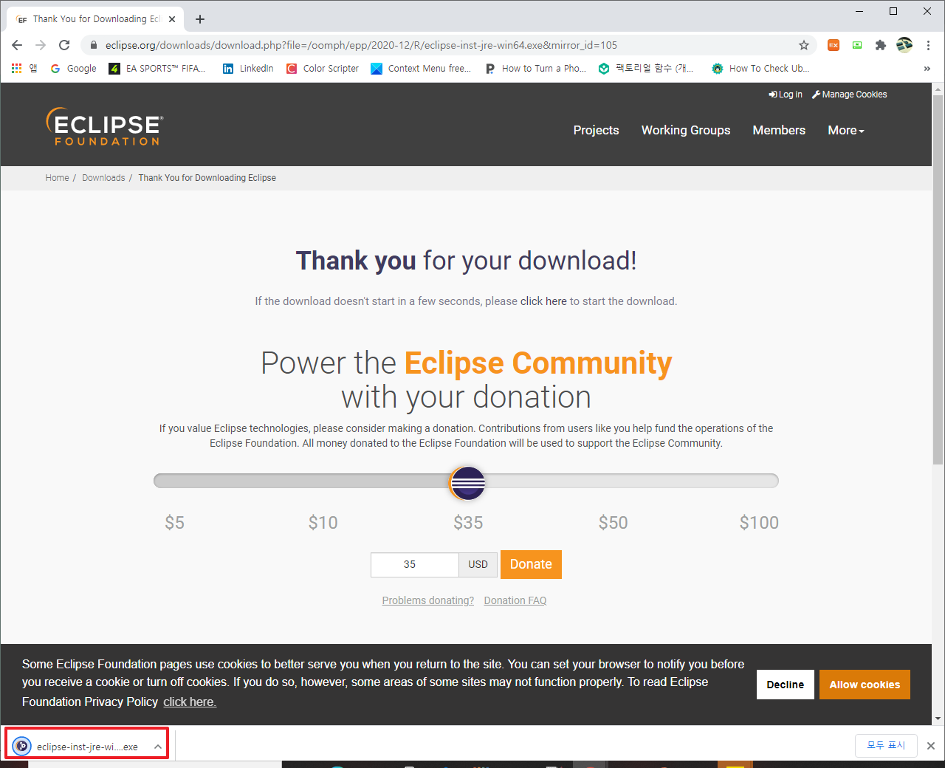Select the $10 donation amount label
945x768 pixels.
click(x=323, y=523)
